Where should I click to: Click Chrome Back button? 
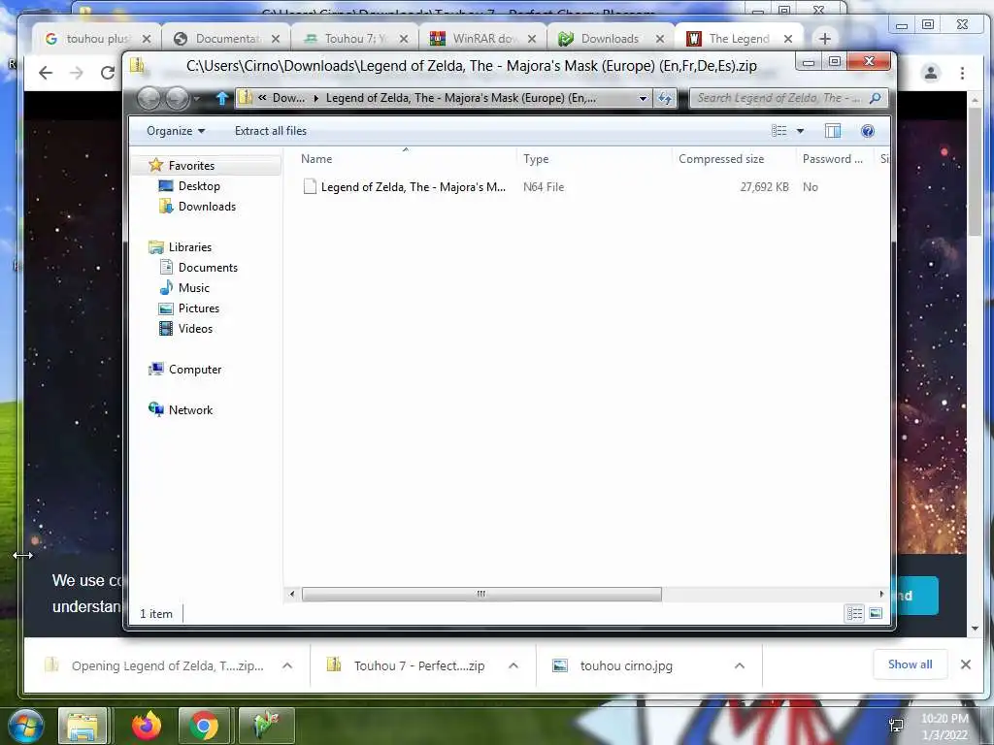click(46, 73)
